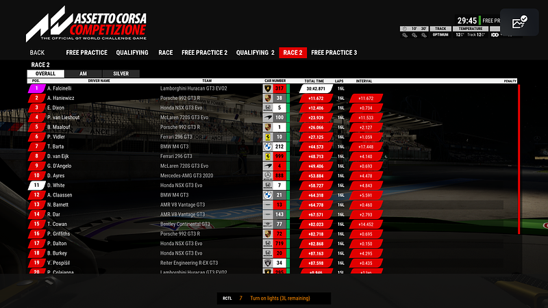Switch to Free Practice 2 results
This screenshot has height=308, width=548.
204,53
